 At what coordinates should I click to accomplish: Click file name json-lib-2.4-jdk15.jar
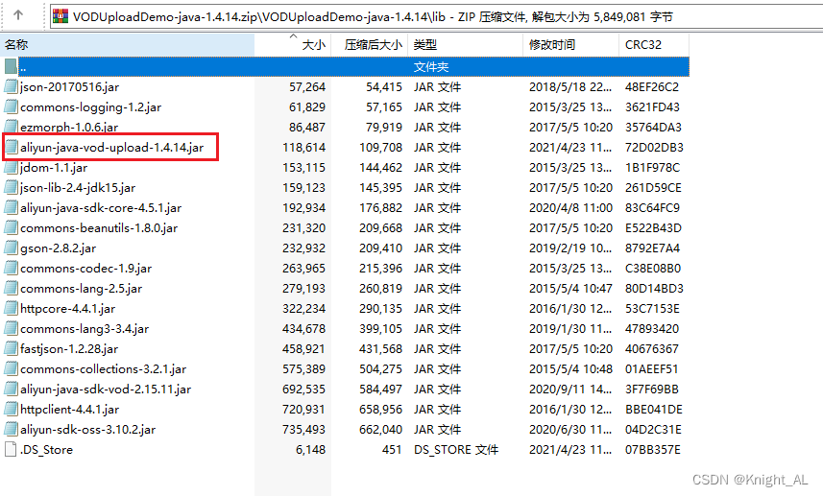tap(78, 188)
